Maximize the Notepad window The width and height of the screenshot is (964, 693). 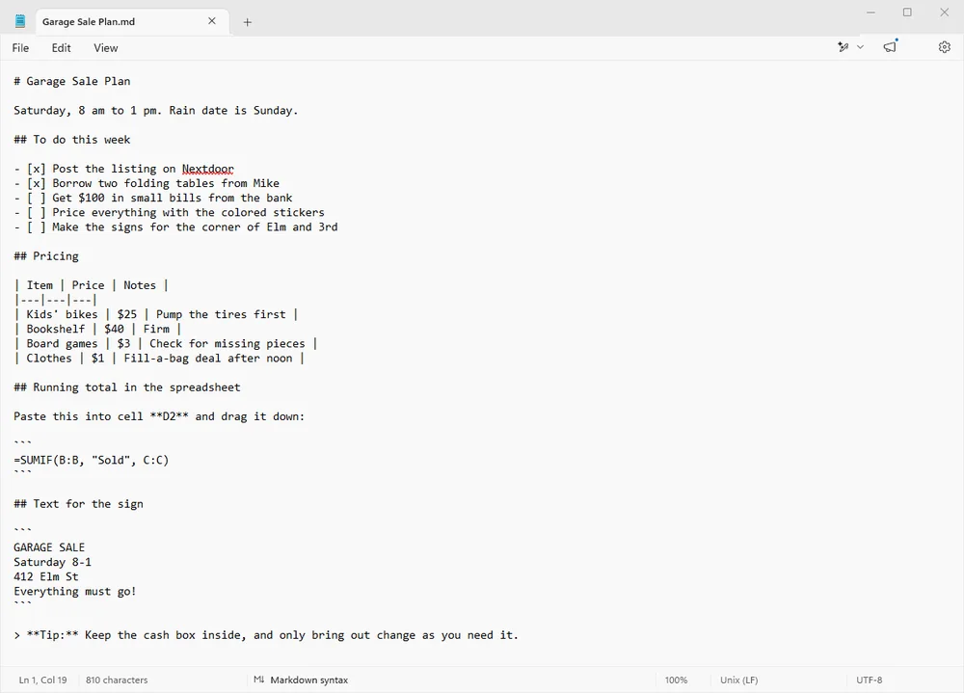click(x=907, y=13)
